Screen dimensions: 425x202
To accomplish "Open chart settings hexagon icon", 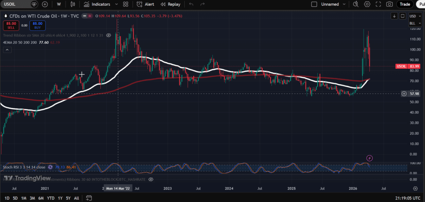I will click(367, 4).
